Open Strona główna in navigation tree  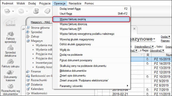coord(40,28)
